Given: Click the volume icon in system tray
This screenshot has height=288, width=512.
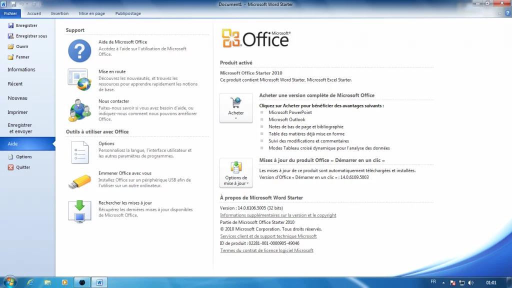Looking at the screenshot, I should coord(470,282).
